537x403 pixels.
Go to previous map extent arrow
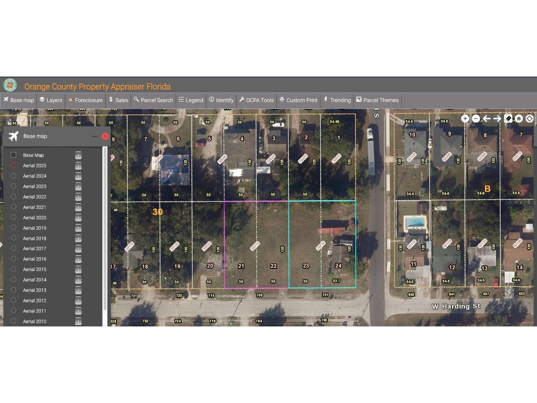(x=486, y=119)
